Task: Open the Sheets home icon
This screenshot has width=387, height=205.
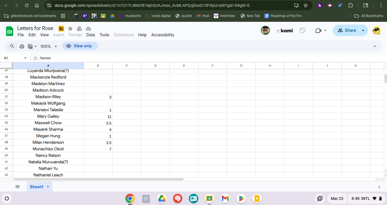Action: pyautogui.click(x=10, y=31)
